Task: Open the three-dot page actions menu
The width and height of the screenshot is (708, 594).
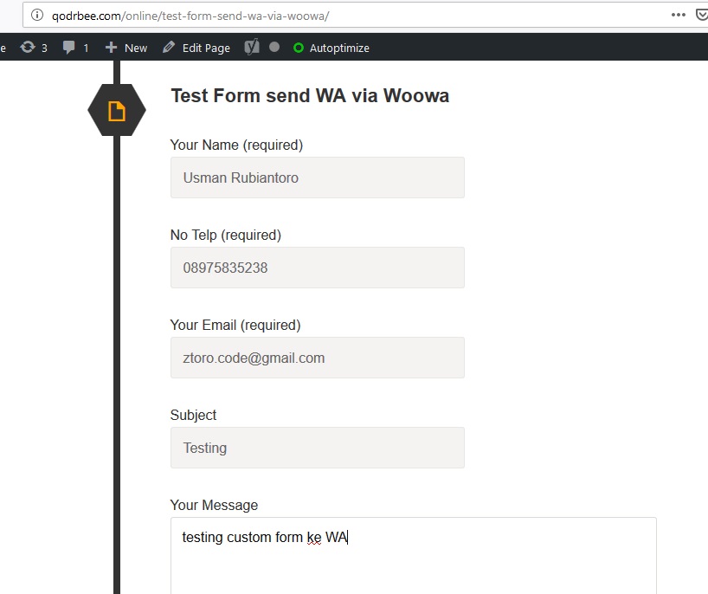Action: (679, 15)
